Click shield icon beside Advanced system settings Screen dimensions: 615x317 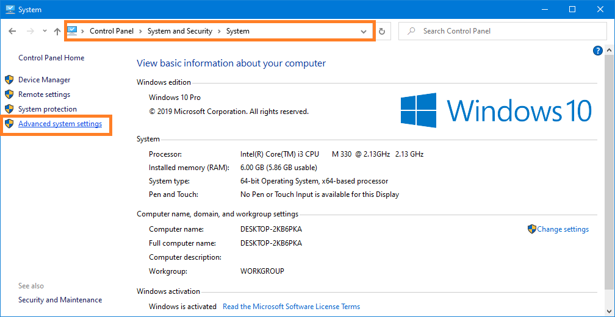coord(9,124)
